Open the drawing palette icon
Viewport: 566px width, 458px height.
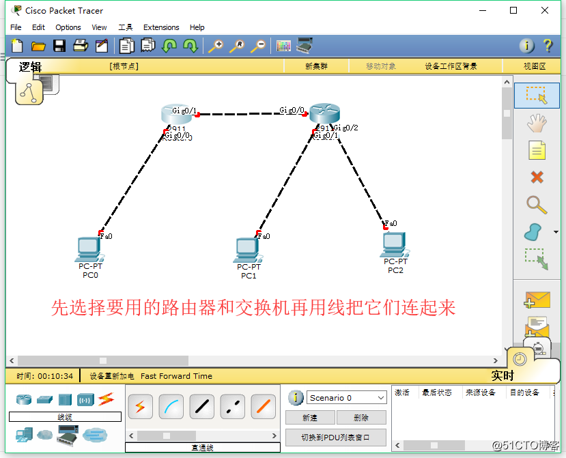pyautogui.click(x=283, y=46)
